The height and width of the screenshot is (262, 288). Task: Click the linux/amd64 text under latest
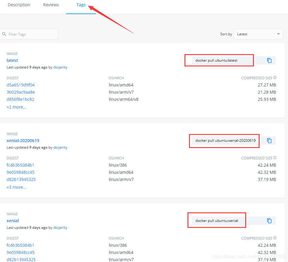[x=121, y=85]
